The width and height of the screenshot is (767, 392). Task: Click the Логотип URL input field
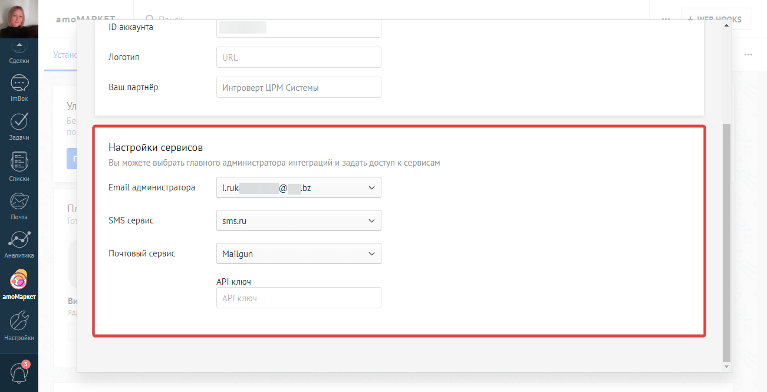[299, 57]
